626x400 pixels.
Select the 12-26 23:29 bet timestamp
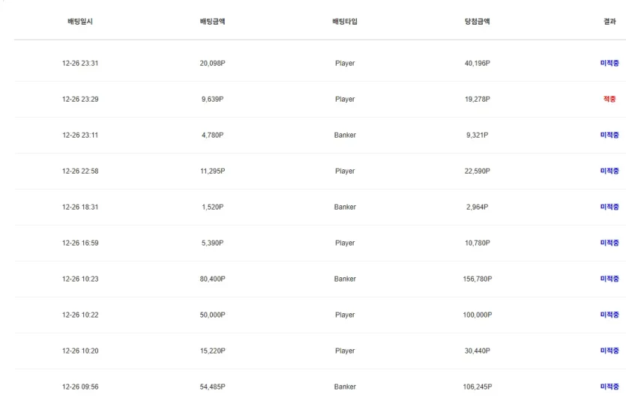coord(79,100)
